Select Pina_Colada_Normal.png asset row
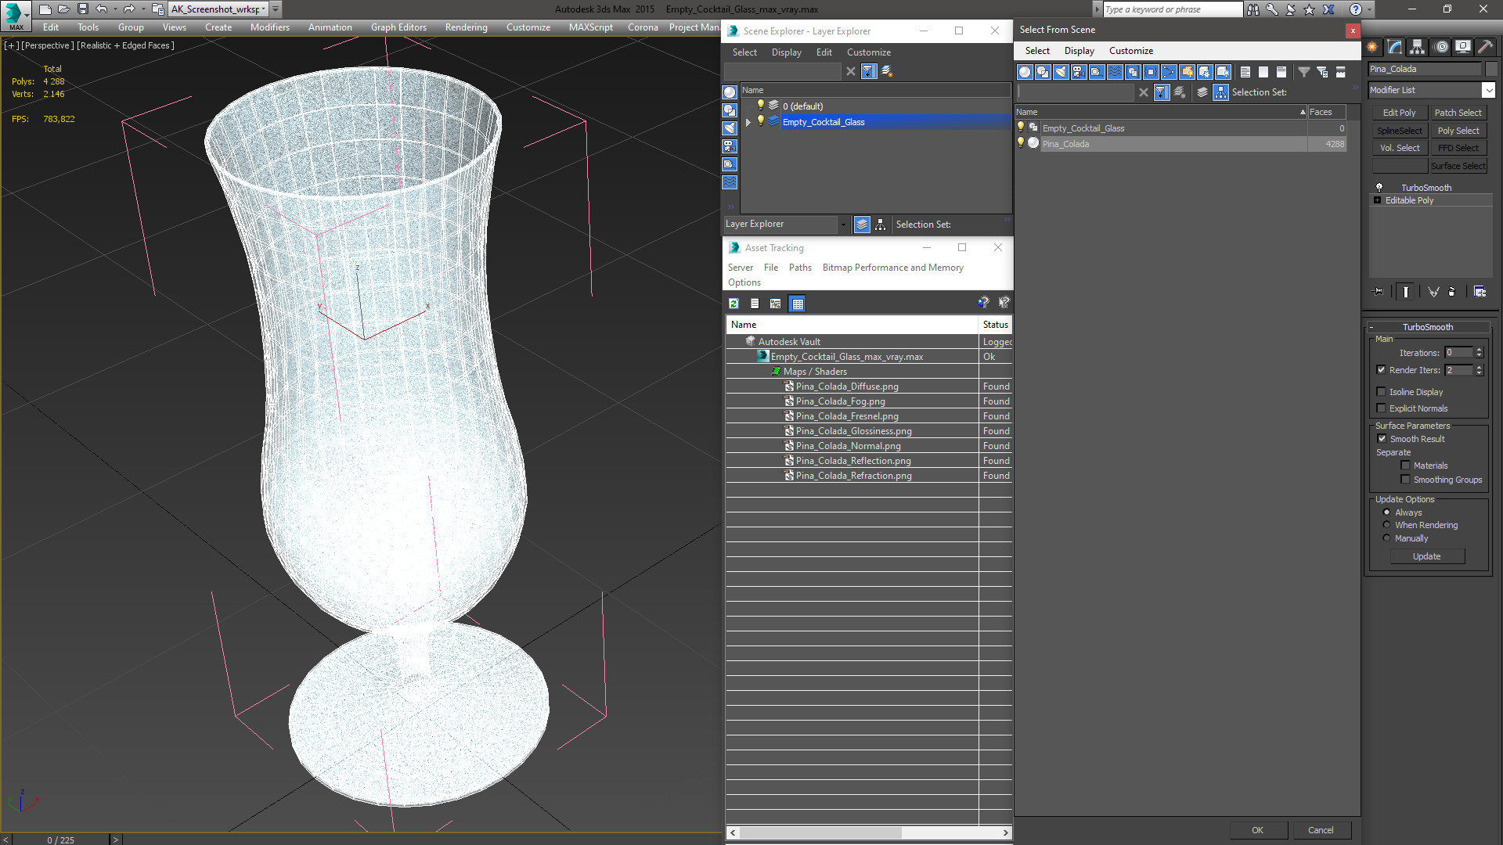Screen dimensions: 1503x845 [848, 446]
